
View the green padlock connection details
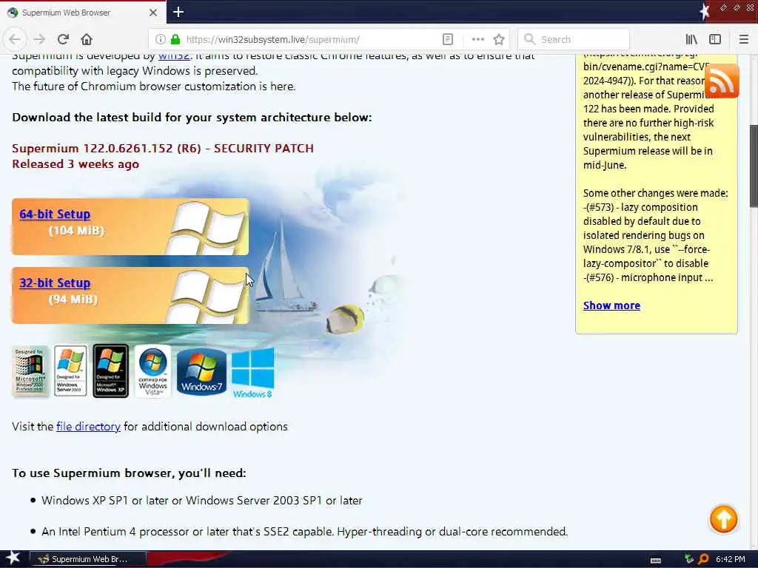coord(175,39)
